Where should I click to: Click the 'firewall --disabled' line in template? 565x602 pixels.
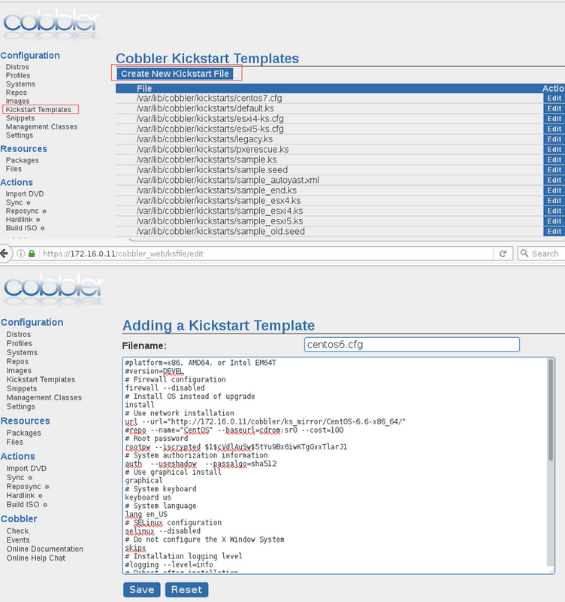click(x=165, y=388)
